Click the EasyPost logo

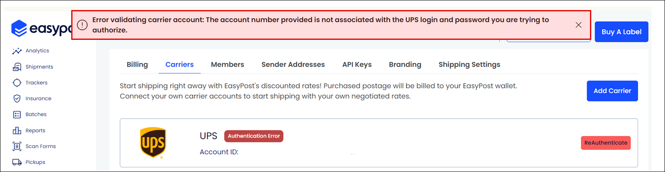click(x=41, y=29)
